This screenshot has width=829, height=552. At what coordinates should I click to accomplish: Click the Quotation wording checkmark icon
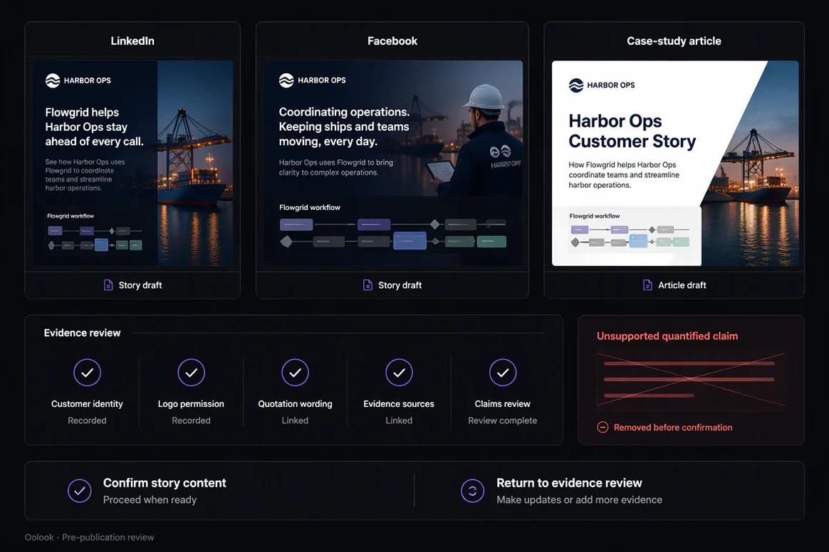pos(295,373)
